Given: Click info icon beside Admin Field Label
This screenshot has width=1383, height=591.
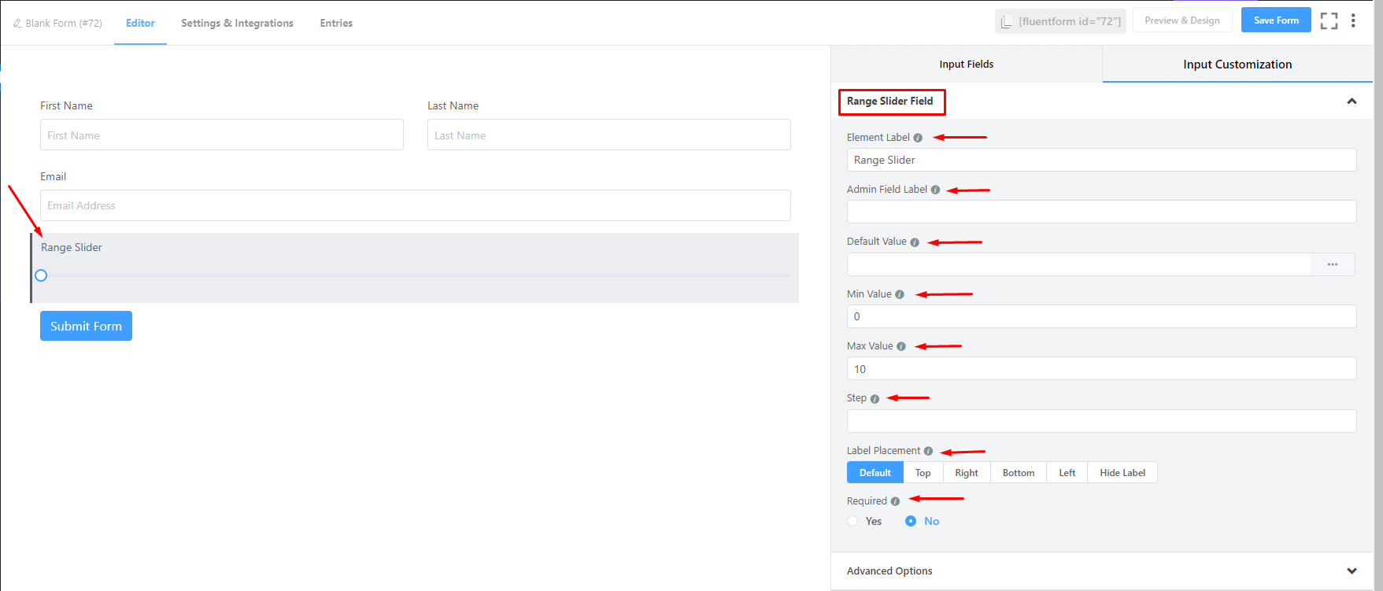Looking at the screenshot, I should coord(935,190).
